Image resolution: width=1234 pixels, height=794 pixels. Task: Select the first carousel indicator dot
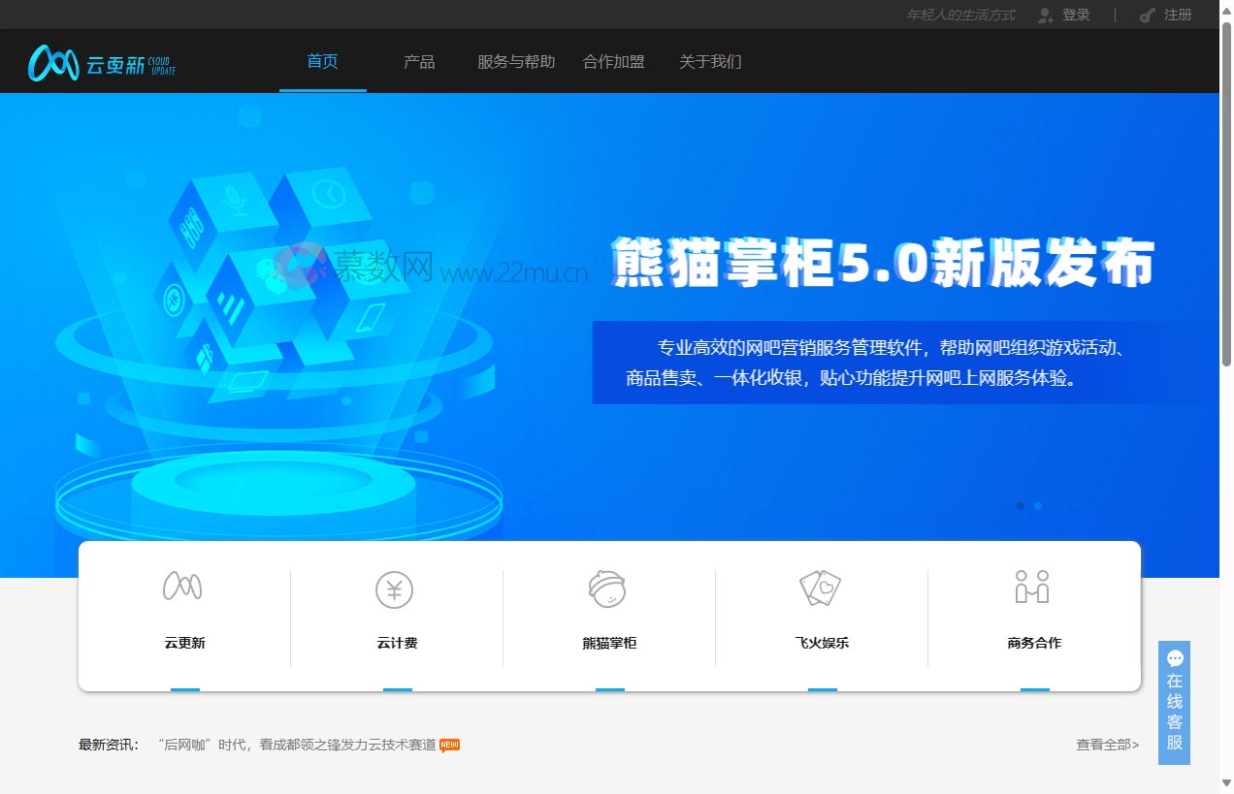click(x=1021, y=506)
